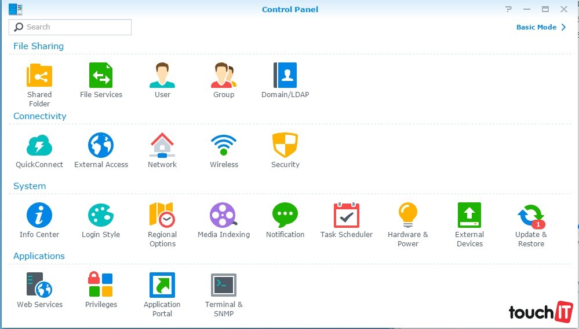Open the Privileges icon
The image size is (579, 329).
click(101, 286)
